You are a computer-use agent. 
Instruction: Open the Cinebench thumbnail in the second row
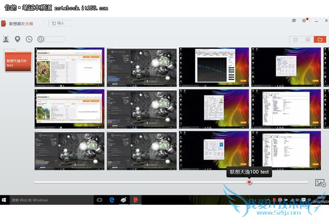coord(142,109)
